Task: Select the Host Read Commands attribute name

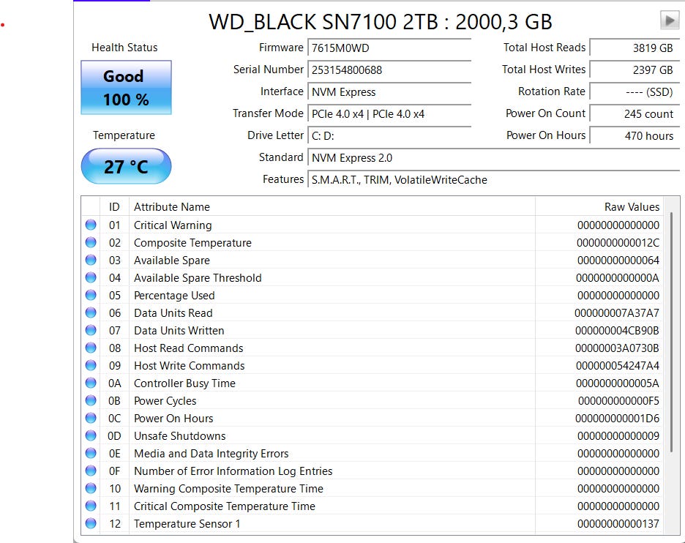Action: click(188, 348)
